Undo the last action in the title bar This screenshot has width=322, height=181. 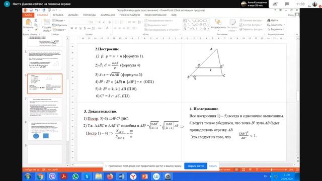(x=37, y=10)
